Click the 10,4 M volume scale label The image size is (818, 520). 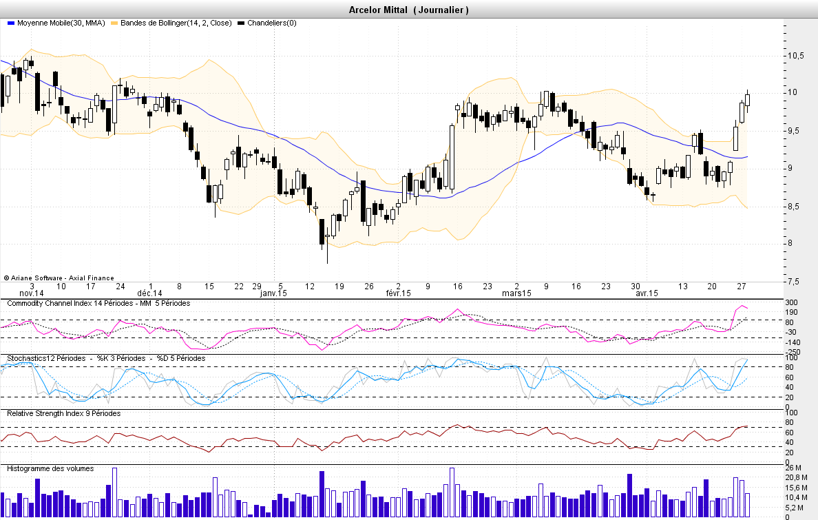(796, 498)
